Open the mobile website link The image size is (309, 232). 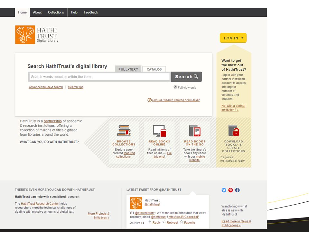coord(197,159)
